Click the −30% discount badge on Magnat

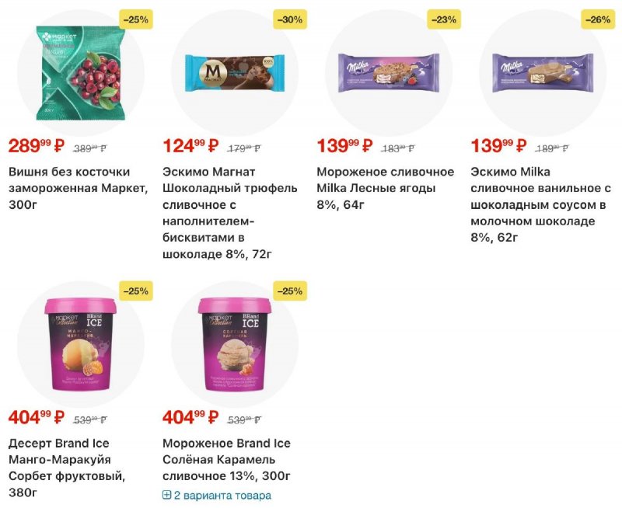tap(289, 19)
